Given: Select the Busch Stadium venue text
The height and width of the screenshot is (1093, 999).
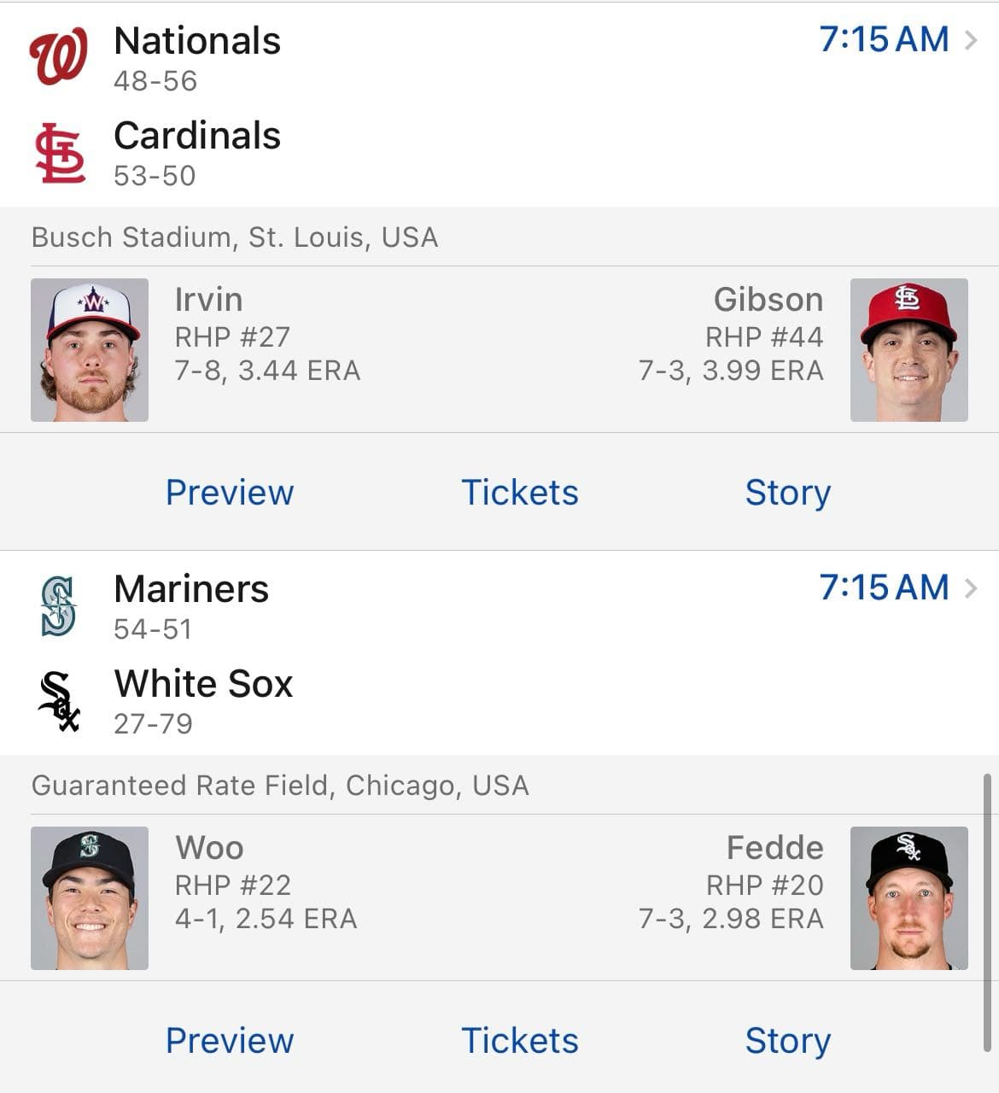Looking at the screenshot, I should coord(235,237).
